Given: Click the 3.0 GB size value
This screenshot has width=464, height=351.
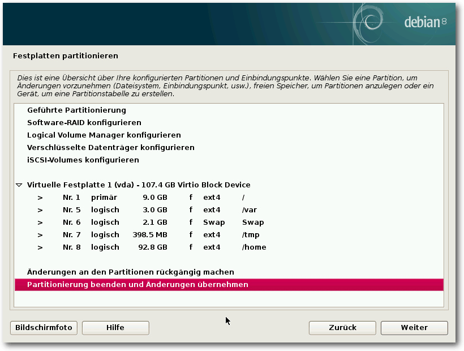Looking at the screenshot, I should [x=155, y=210].
